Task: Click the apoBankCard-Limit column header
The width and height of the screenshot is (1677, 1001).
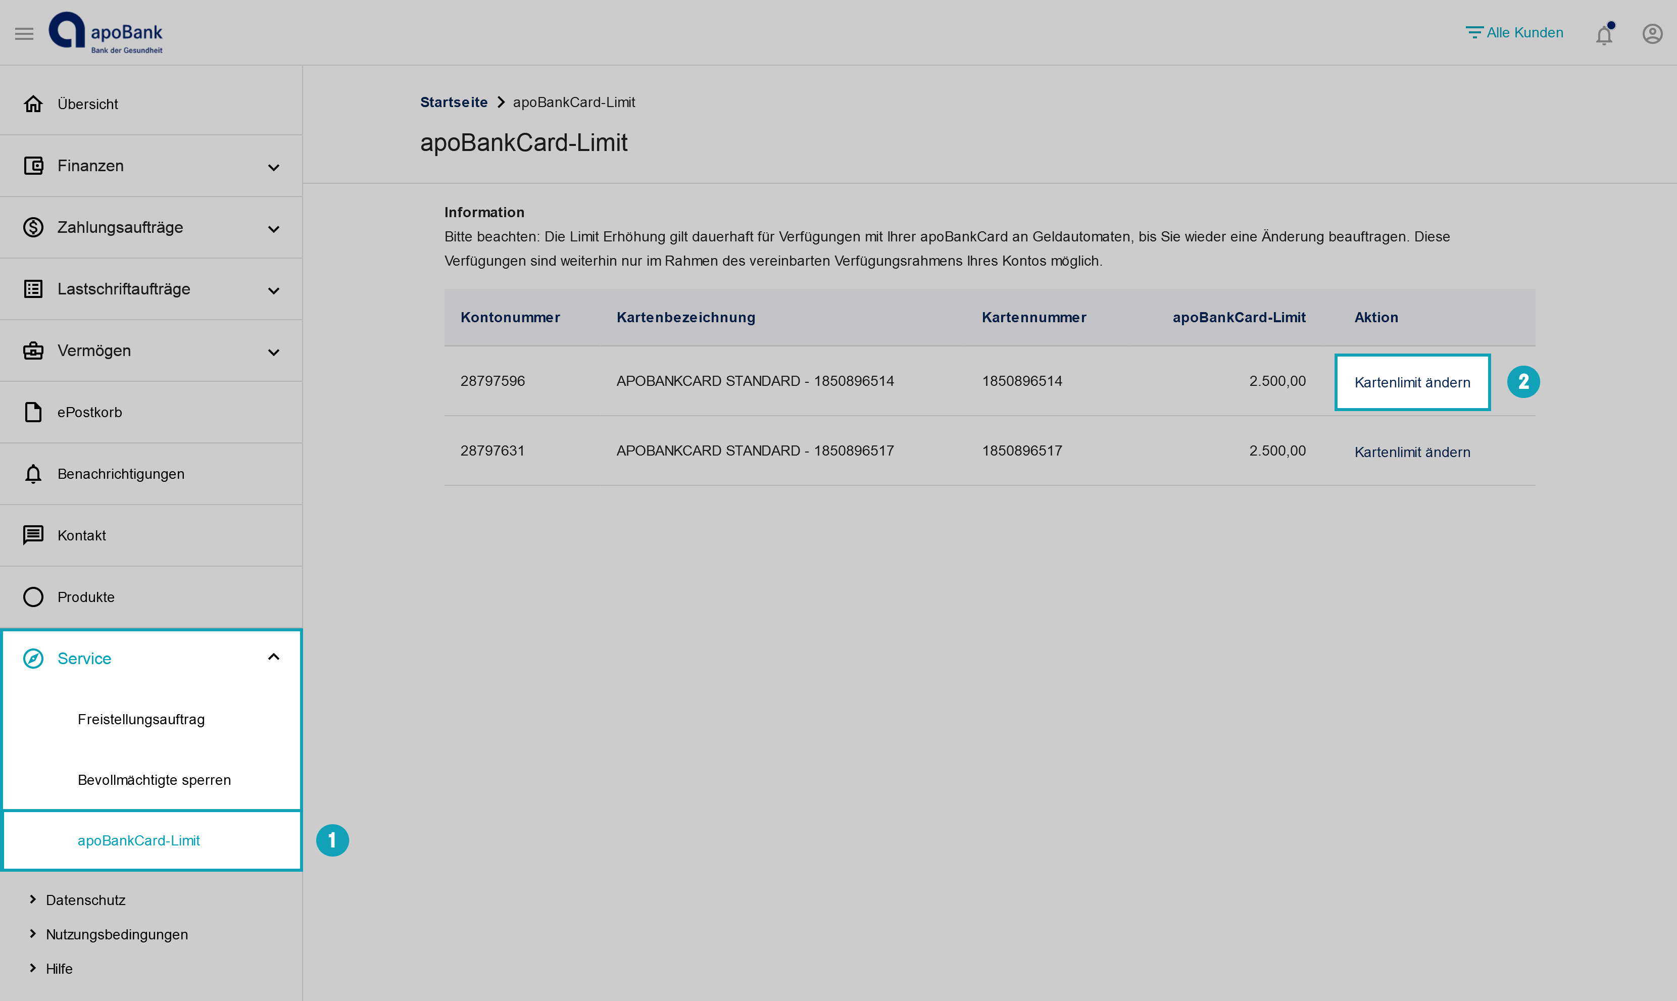Action: 1239,318
